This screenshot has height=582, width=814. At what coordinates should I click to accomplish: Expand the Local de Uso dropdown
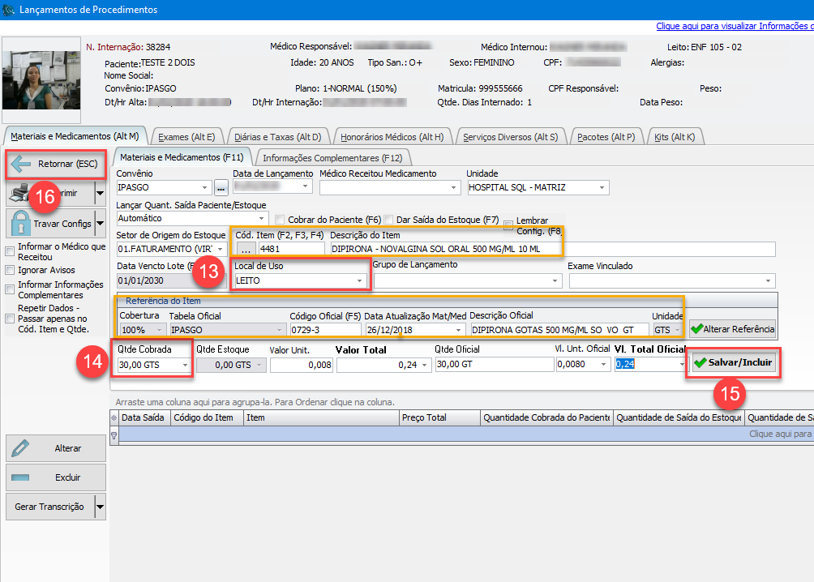click(359, 280)
